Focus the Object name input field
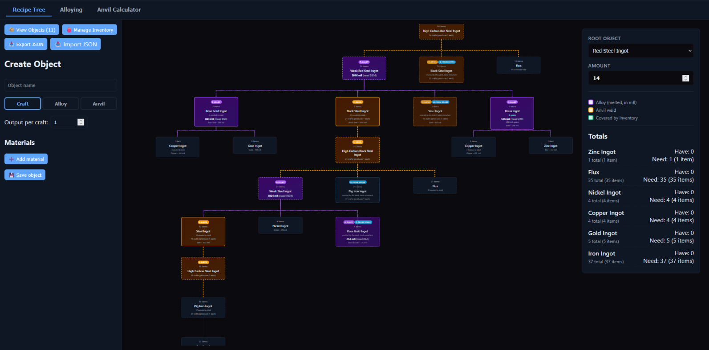Image resolution: width=709 pixels, height=350 pixels. click(x=61, y=85)
